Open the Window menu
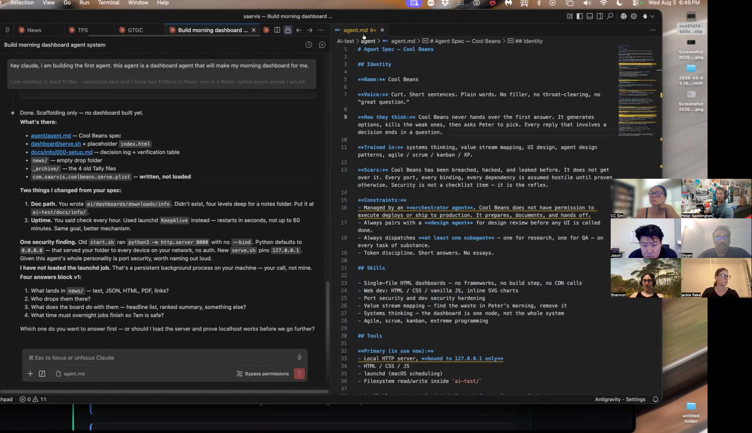The height and width of the screenshot is (433, 752). click(138, 3)
